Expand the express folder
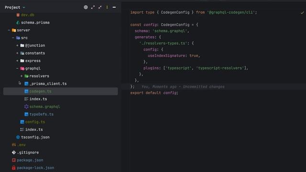Image resolution: width=306 pixels, height=172 pixels. [17, 61]
